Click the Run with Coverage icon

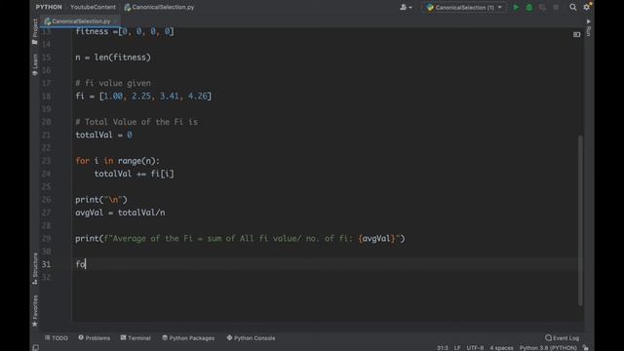pos(542,7)
